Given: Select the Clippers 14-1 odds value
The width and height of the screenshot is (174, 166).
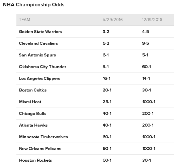Looking at the screenshot, I should (x=146, y=78).
